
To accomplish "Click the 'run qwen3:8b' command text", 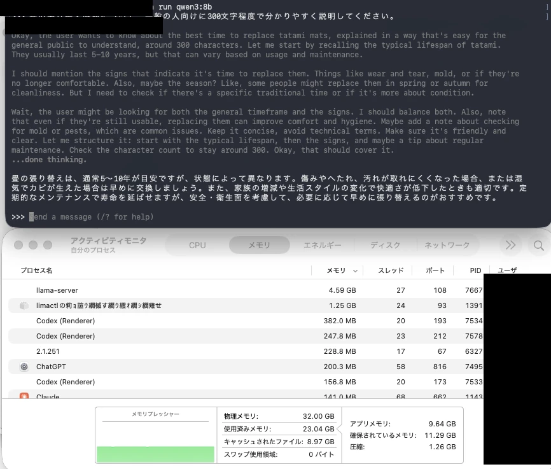I will point(185,6).
